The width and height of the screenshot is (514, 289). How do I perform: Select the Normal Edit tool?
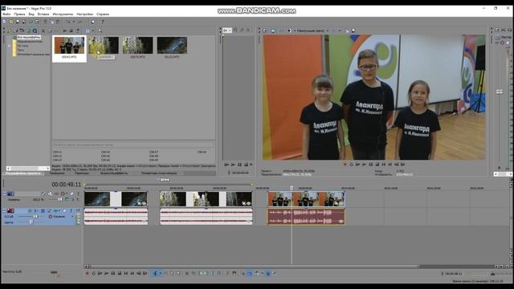(x=155, y=273)
